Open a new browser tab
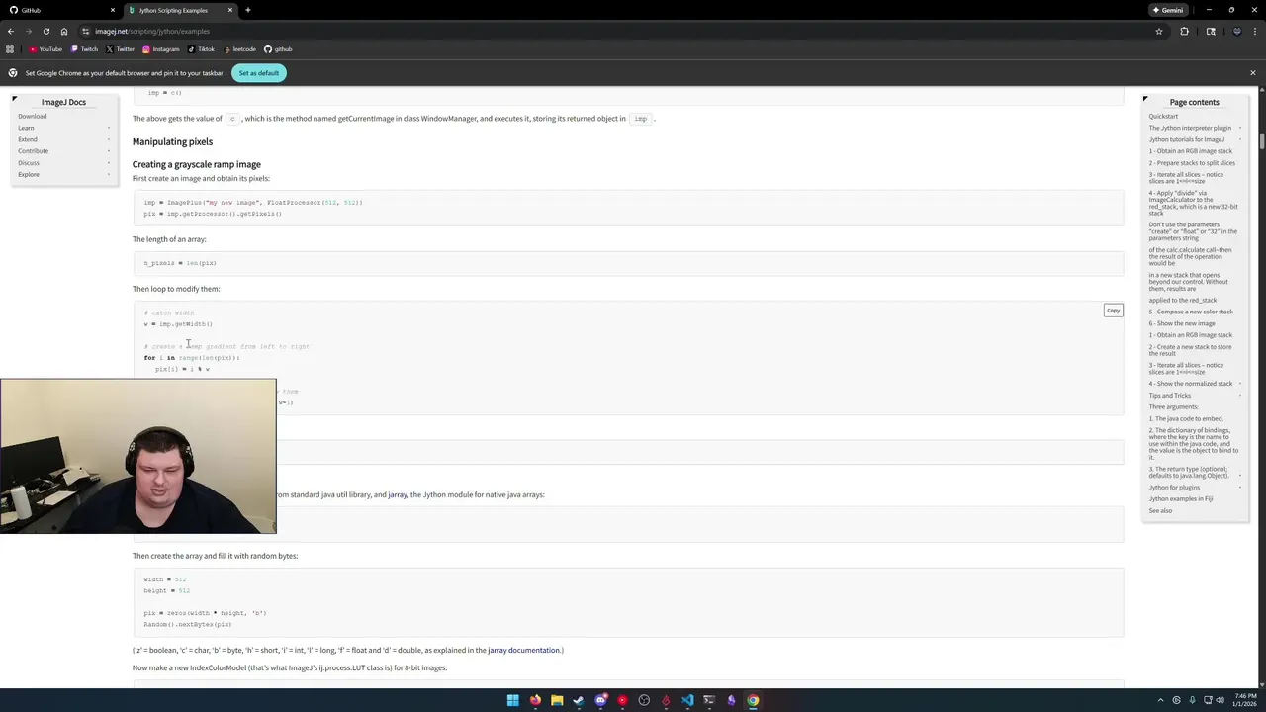Screen dimensions: 1266x712 248,10
